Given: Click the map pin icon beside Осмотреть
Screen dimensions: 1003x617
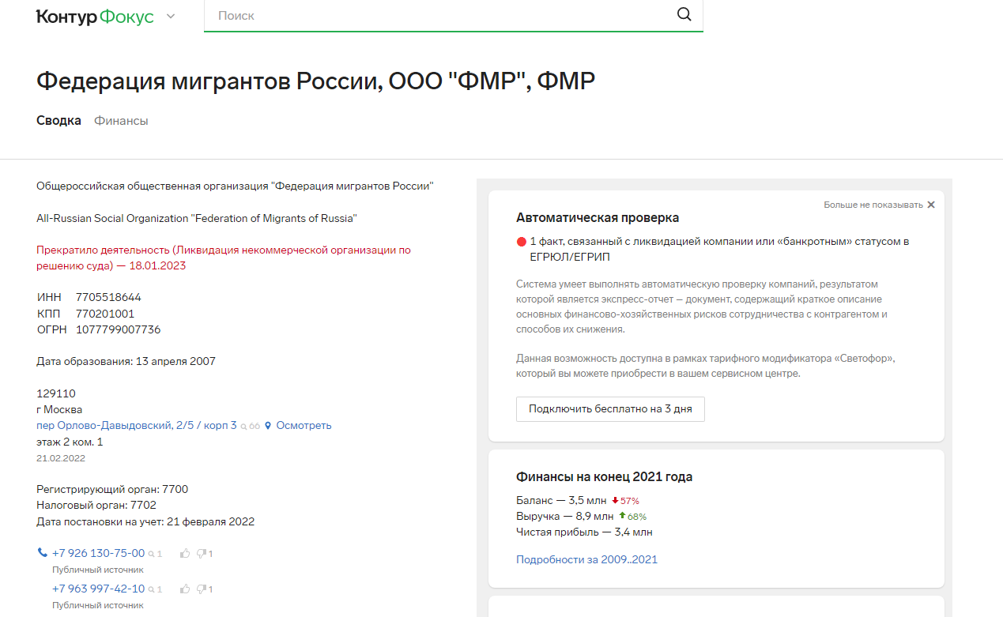Looking at the screenshot, I should (268, 426).
